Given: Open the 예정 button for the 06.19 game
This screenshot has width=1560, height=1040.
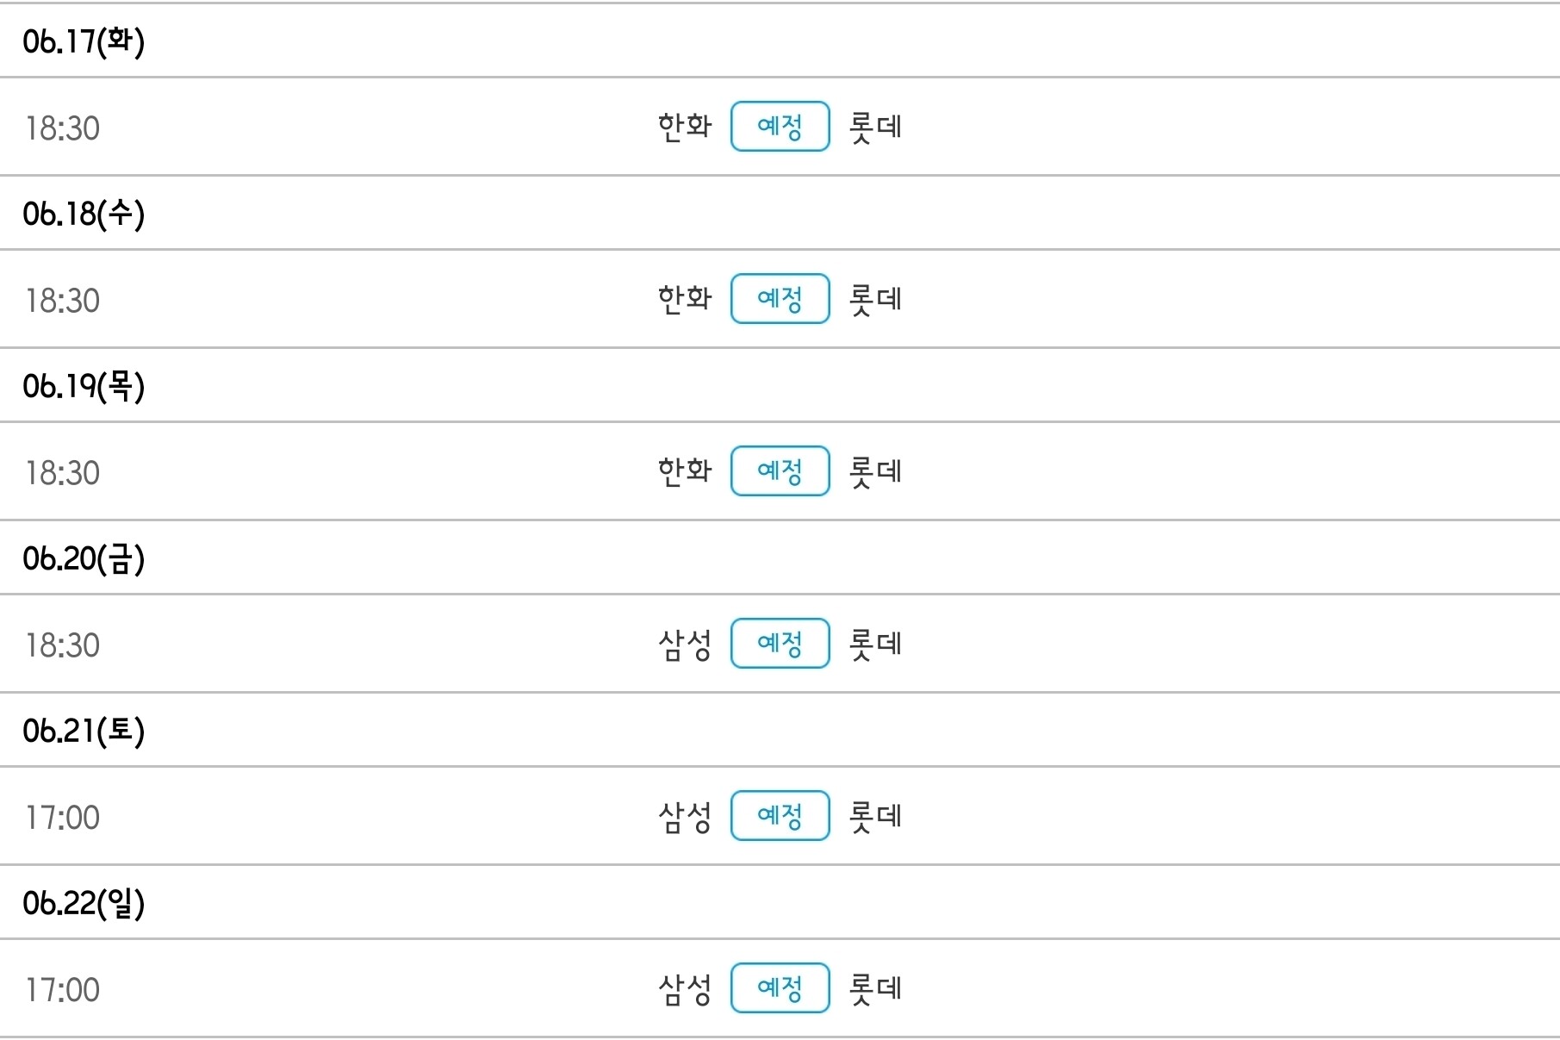Looking at the screenshot, I should pyautogui.click(x=780, y=471).
